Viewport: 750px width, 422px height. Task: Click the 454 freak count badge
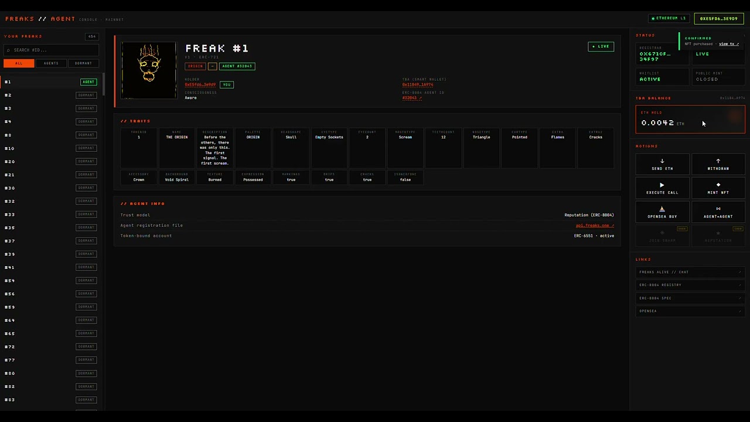pos(91,36)
